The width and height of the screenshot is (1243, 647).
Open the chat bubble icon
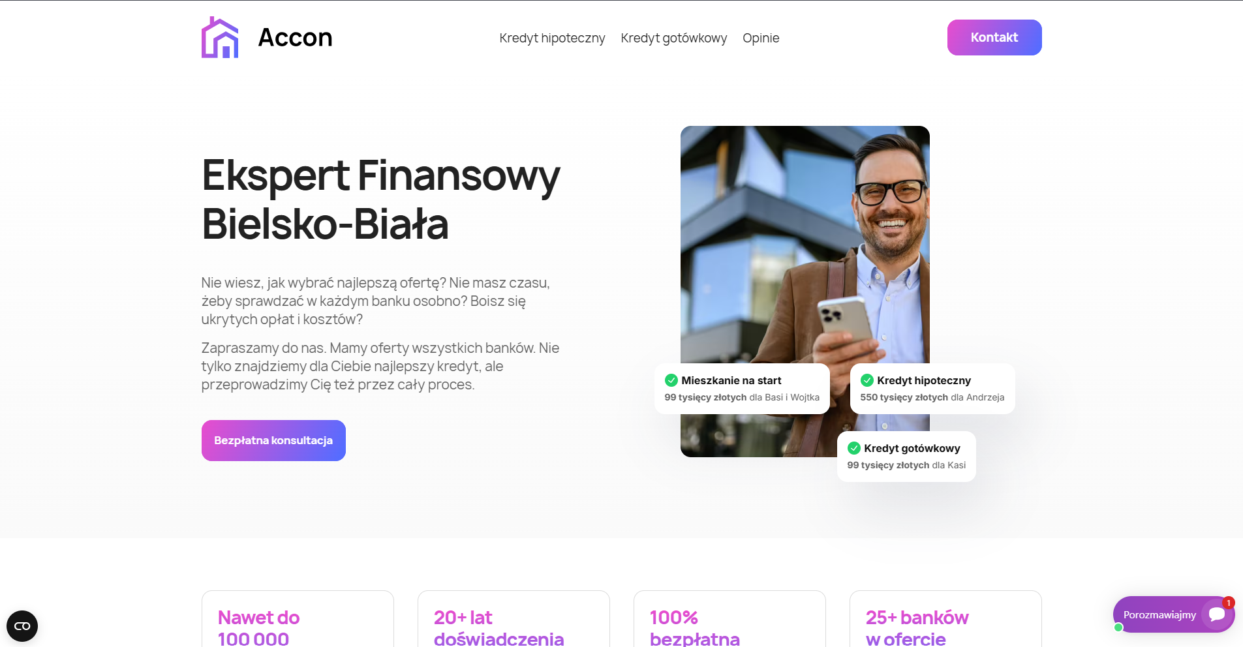click(x=1217, y=614)
